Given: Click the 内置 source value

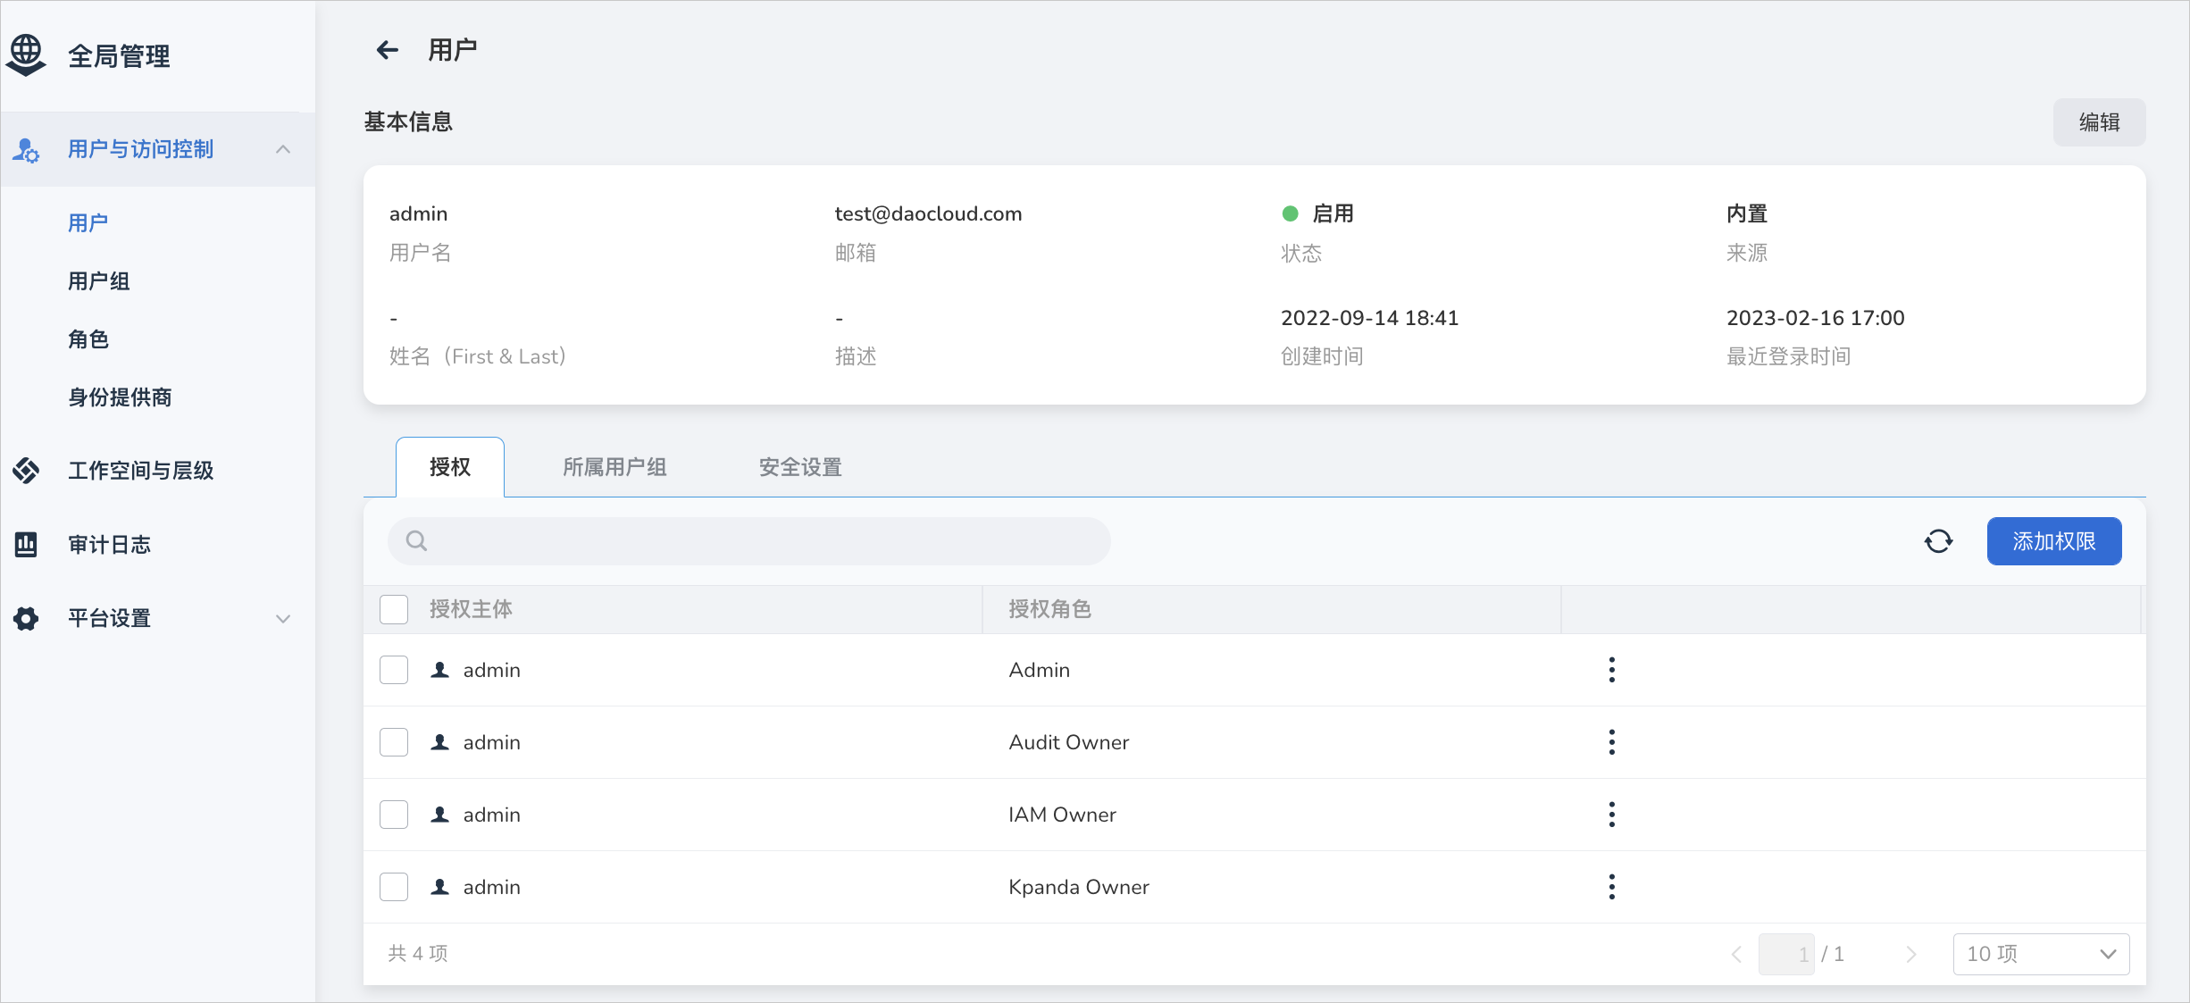Looking at the screenshot, I should click(1747, 213).
